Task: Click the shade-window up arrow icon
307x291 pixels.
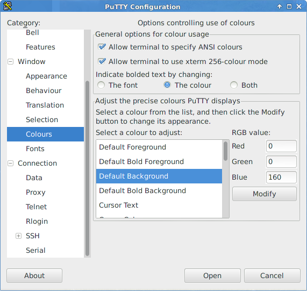Action: point(280,6)
